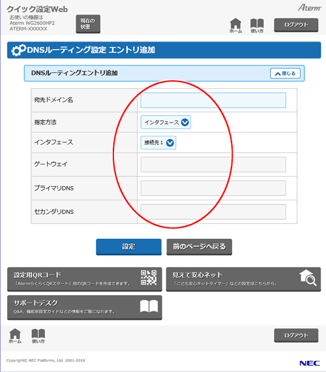326x372 pixels.
Task: Click the セカンダリDNS label
Action: [x=54, y=211]
